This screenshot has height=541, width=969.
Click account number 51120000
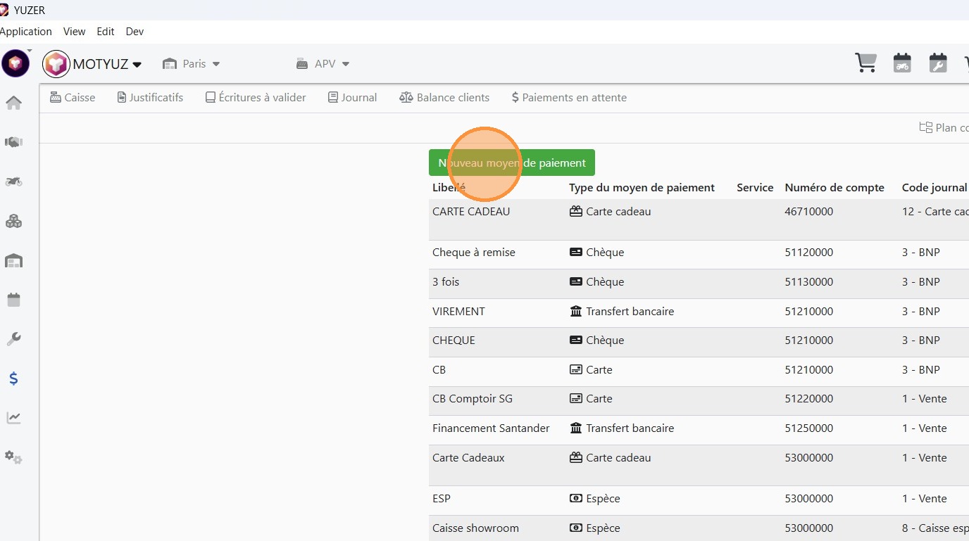pyautogui.click(x=808, y=253)
